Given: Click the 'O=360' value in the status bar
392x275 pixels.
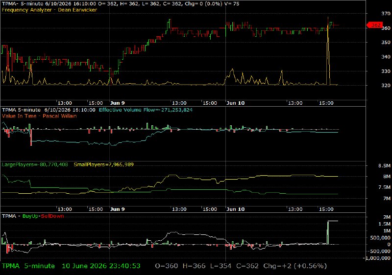Looking at the screenshot, I should [167, 266].
